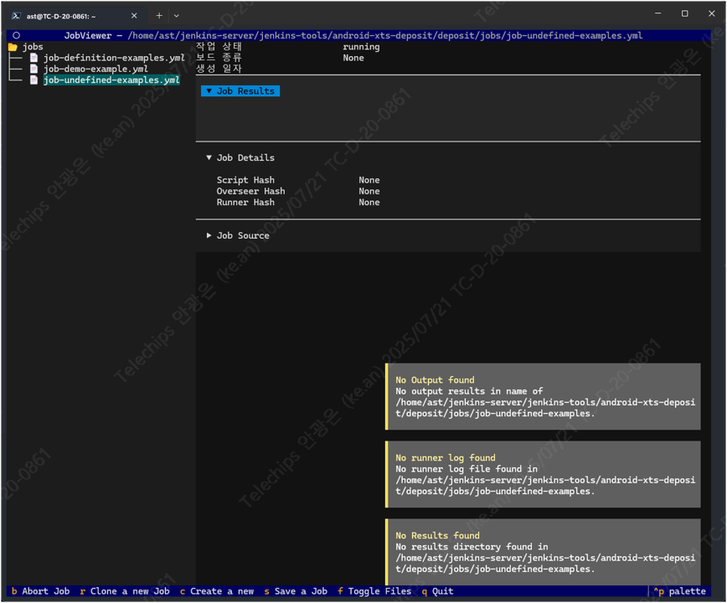Close the ast@TC-D-20-0861 terminal tab
The image size is (727, 603).
pyautogui.click(x=134, y=15)
